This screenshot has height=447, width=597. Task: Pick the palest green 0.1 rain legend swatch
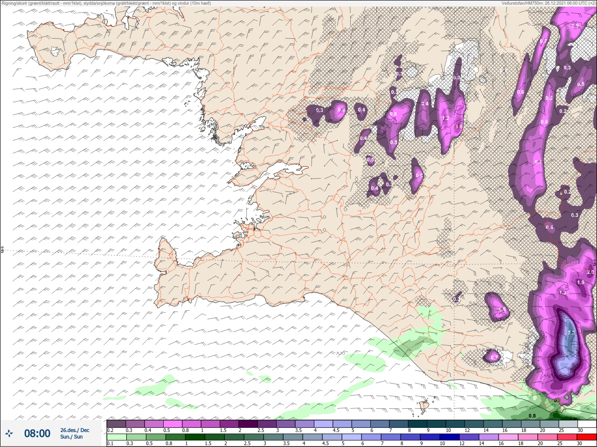pos(117,437)
